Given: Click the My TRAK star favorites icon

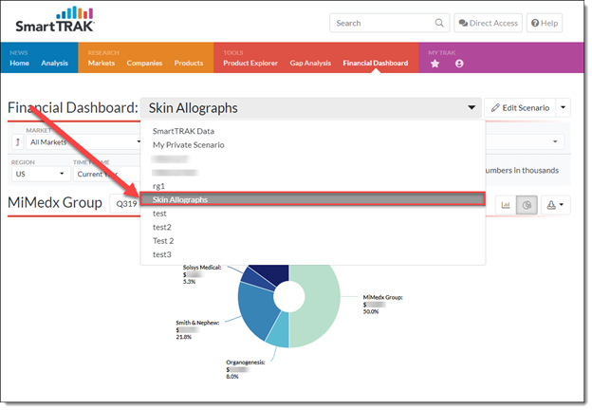Looking at the screenshot, I should [x=435, y=64].
